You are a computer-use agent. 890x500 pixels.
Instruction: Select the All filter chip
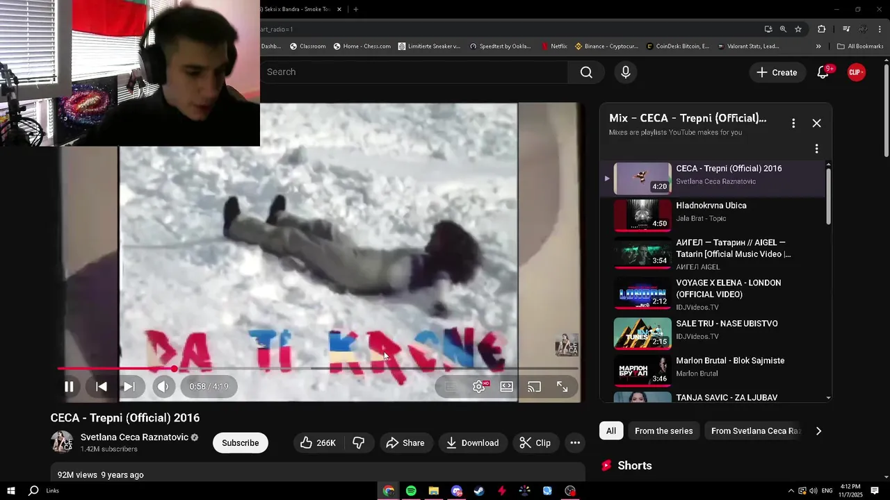pyautogui.click(x=611, y=431)
